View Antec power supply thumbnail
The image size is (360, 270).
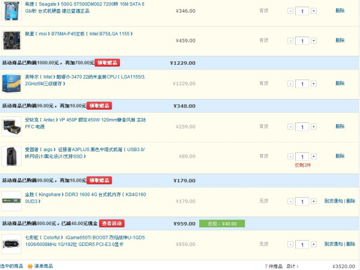[x=11, y=127]
